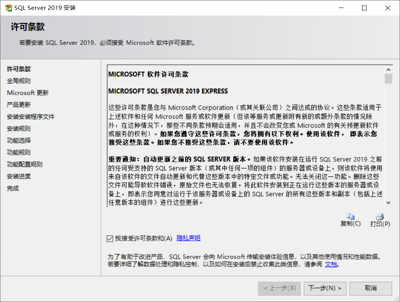The width and height of the screenshot is (400, 302).
Task: Click the license text scroll-down arrow
Action: pyautogui.click(x=388, y=203)
